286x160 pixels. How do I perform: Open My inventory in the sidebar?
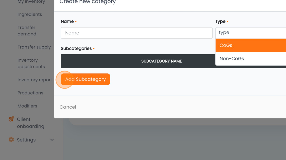point(31,2)
